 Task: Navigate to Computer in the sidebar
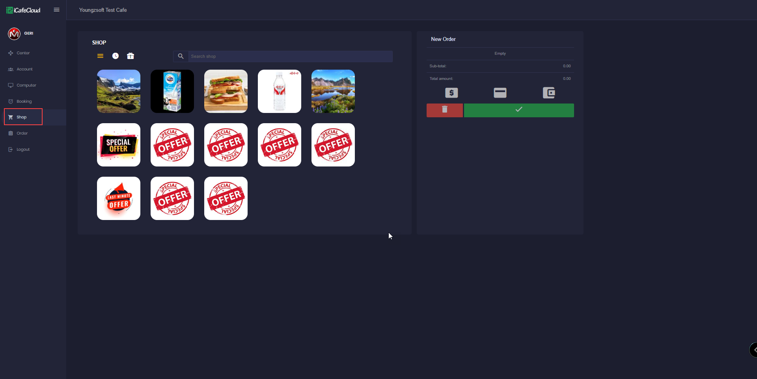click(x=26, y=85)
